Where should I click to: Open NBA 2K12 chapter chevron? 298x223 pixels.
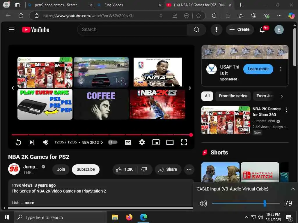[102, 142]
